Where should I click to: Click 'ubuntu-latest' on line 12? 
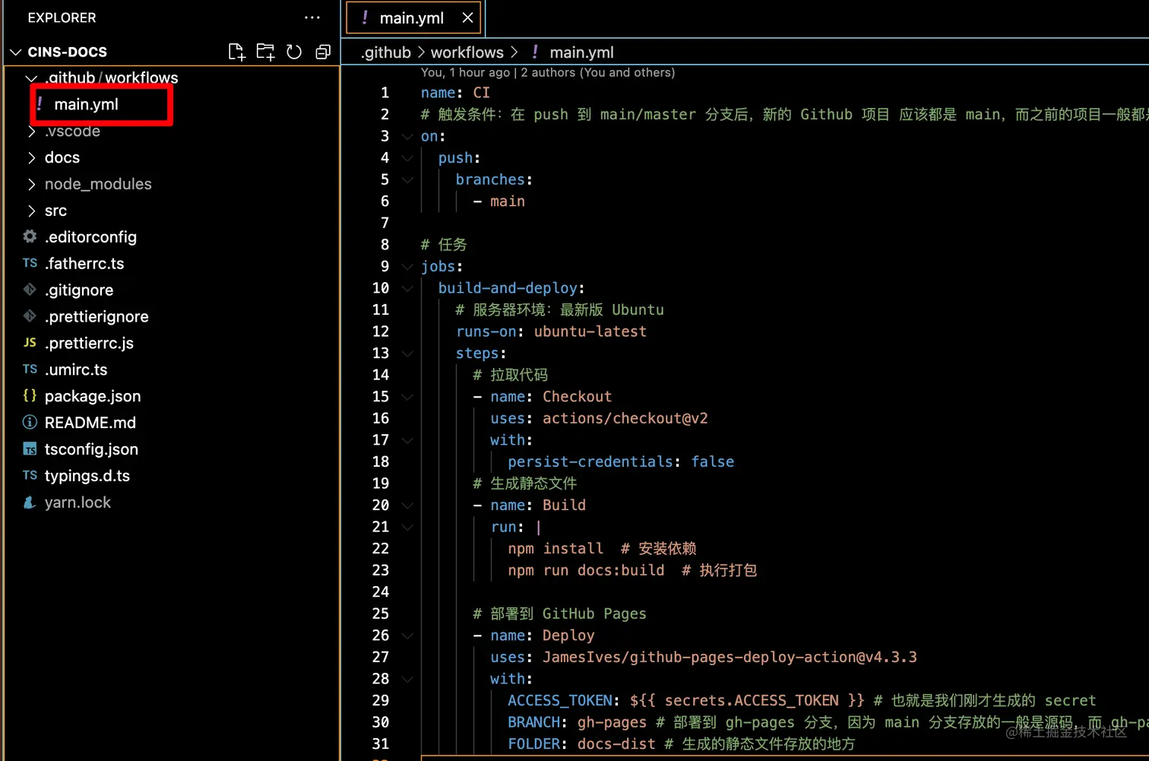(x=590, y=331)
